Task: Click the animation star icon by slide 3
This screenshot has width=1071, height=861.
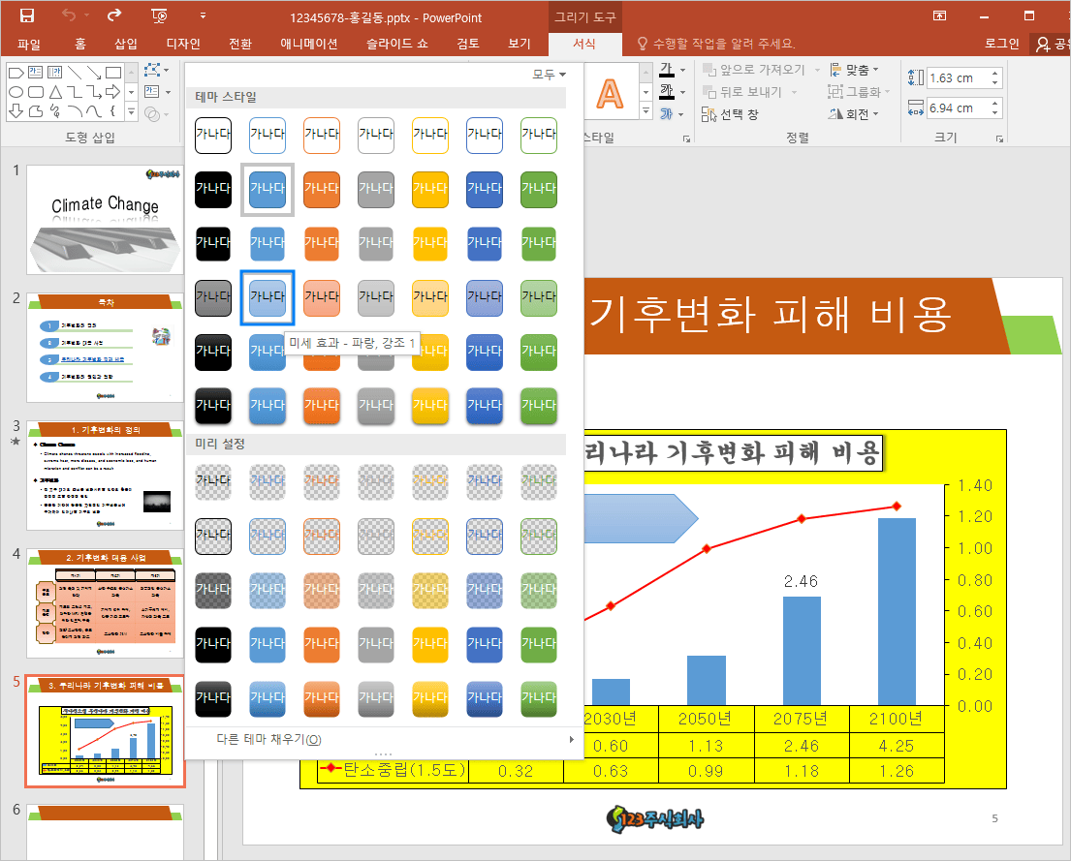Action: pyautogui.click(x=16, y=441)
